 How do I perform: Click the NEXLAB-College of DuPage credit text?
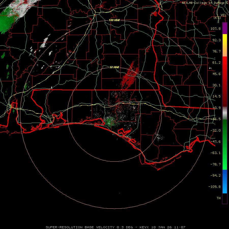205,3
